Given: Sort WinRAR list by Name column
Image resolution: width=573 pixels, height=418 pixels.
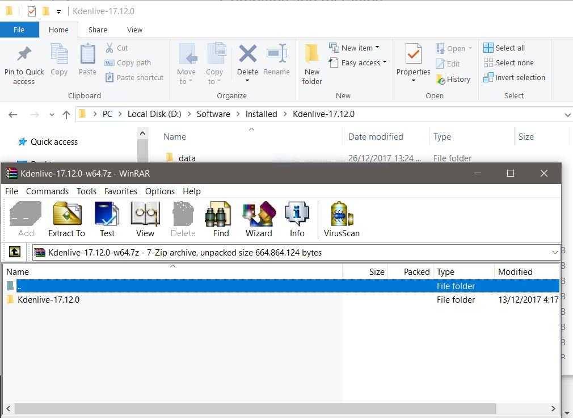Looking at the screenshot, I should pyautogui.click(x=173, y=271).
